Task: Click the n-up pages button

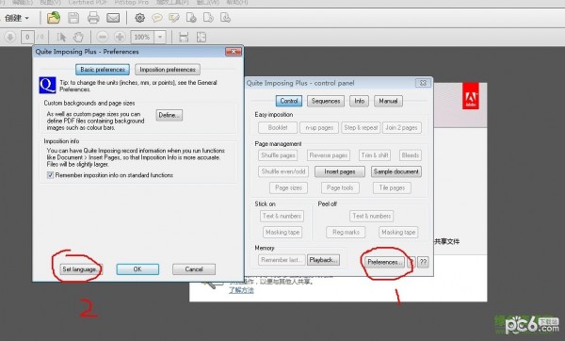Action: pyautogui.click(x=319, y=127)
